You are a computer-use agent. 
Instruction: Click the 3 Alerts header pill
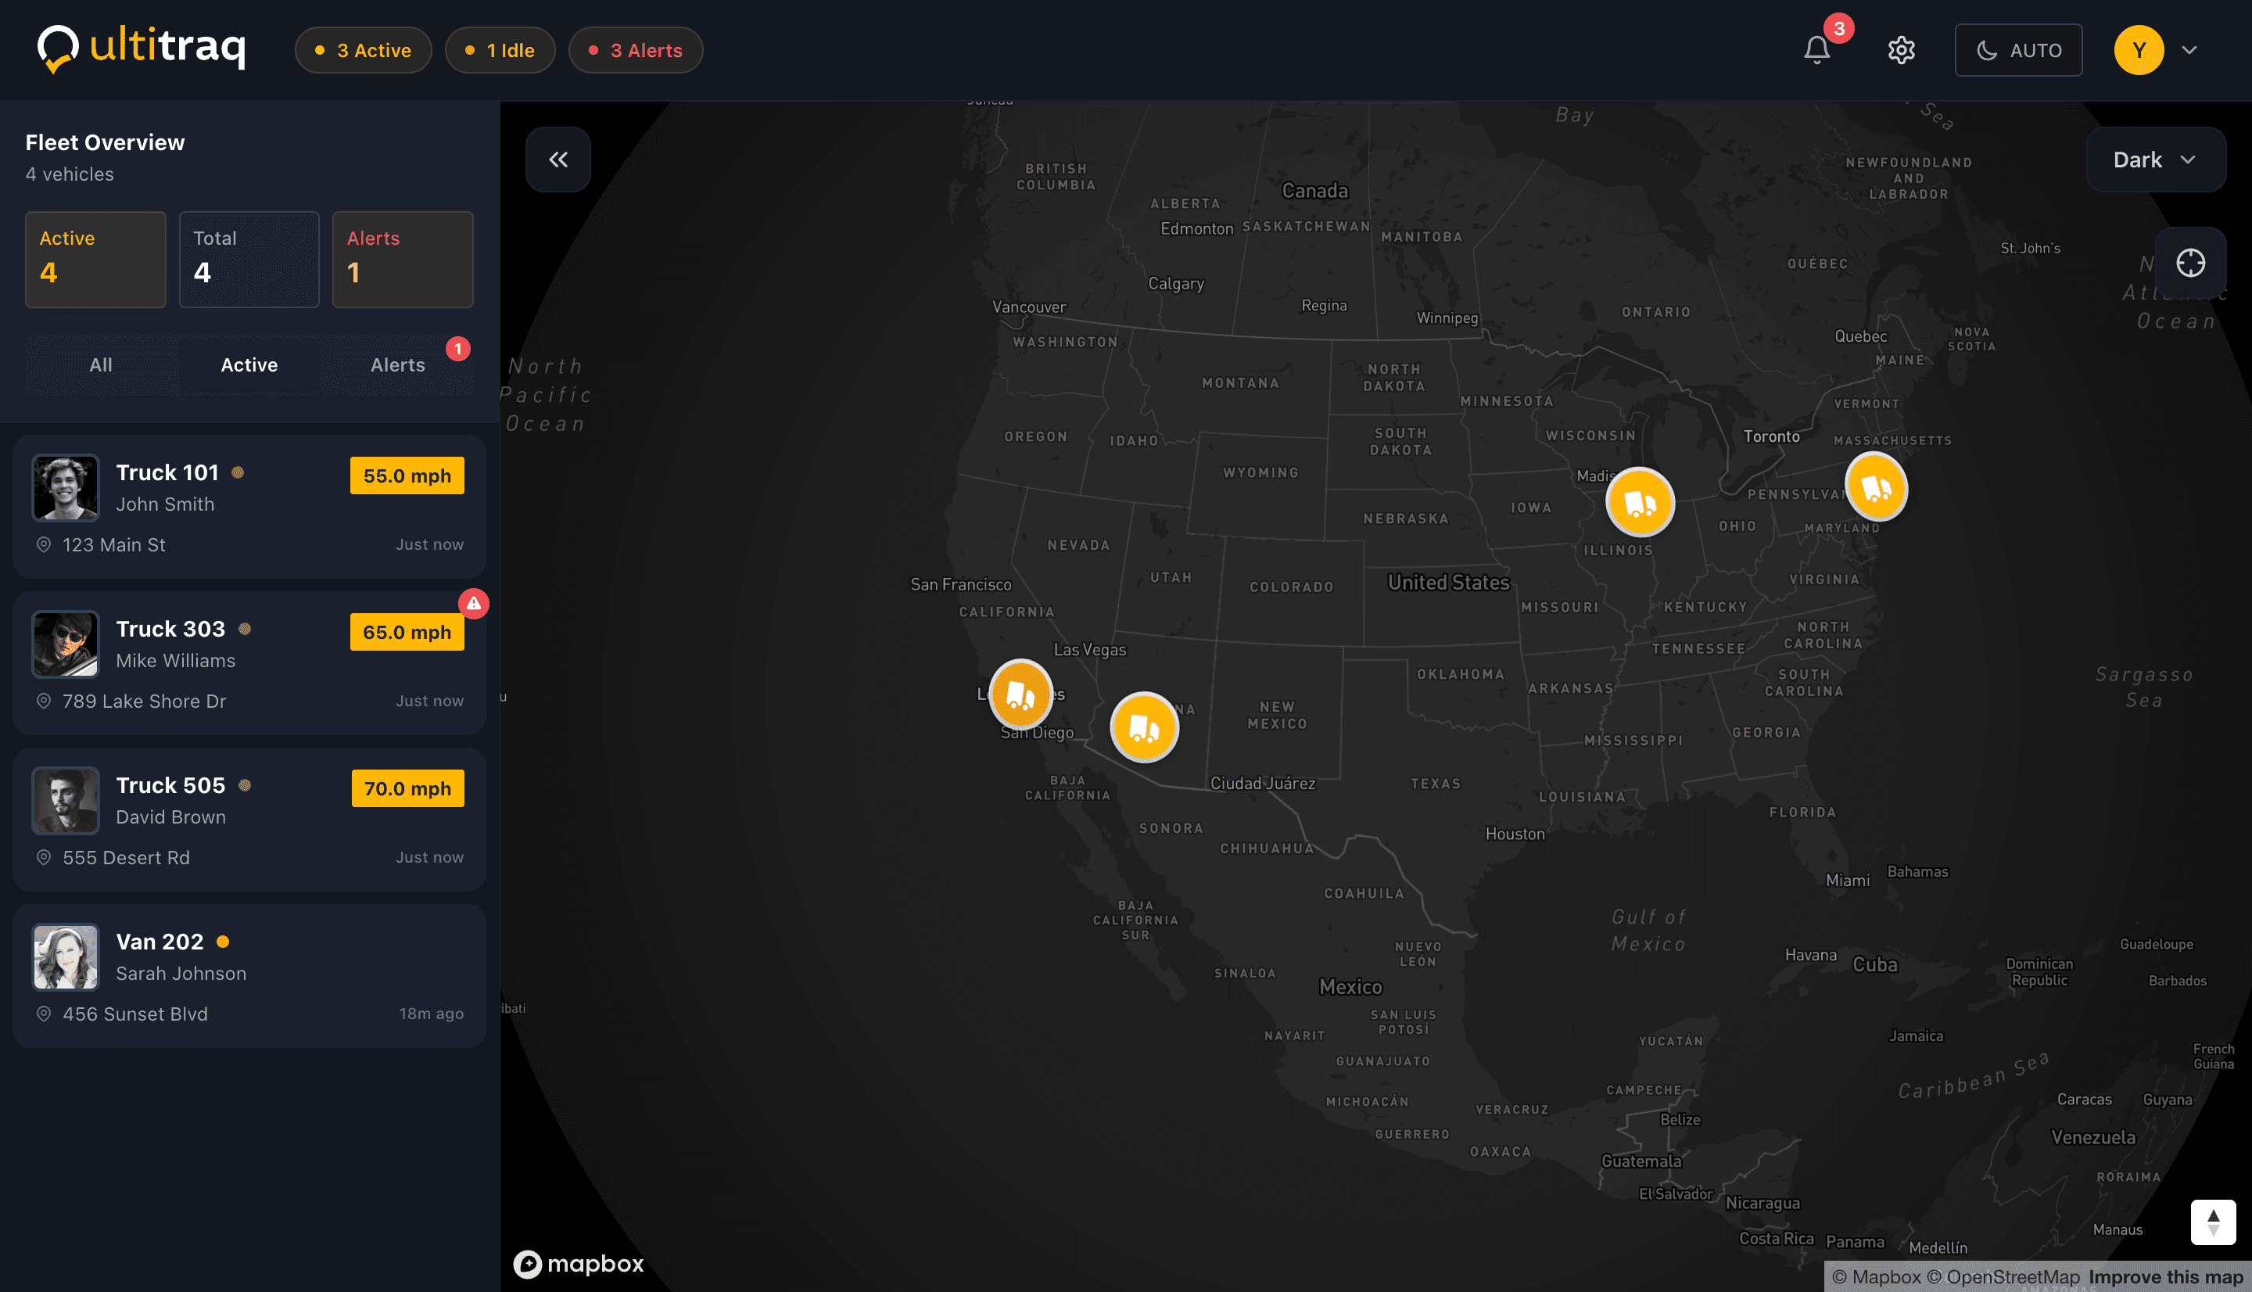coord(635,50)
